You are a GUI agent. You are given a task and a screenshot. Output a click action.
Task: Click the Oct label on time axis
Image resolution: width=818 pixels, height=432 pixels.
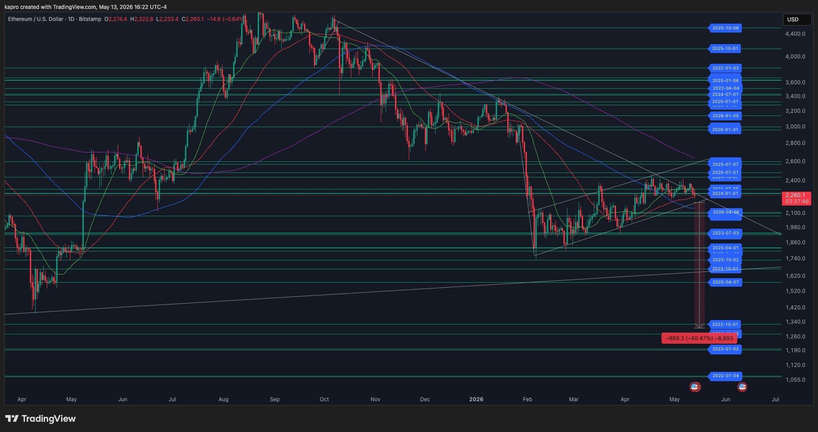pyautogui.click(x=324, y=399)
